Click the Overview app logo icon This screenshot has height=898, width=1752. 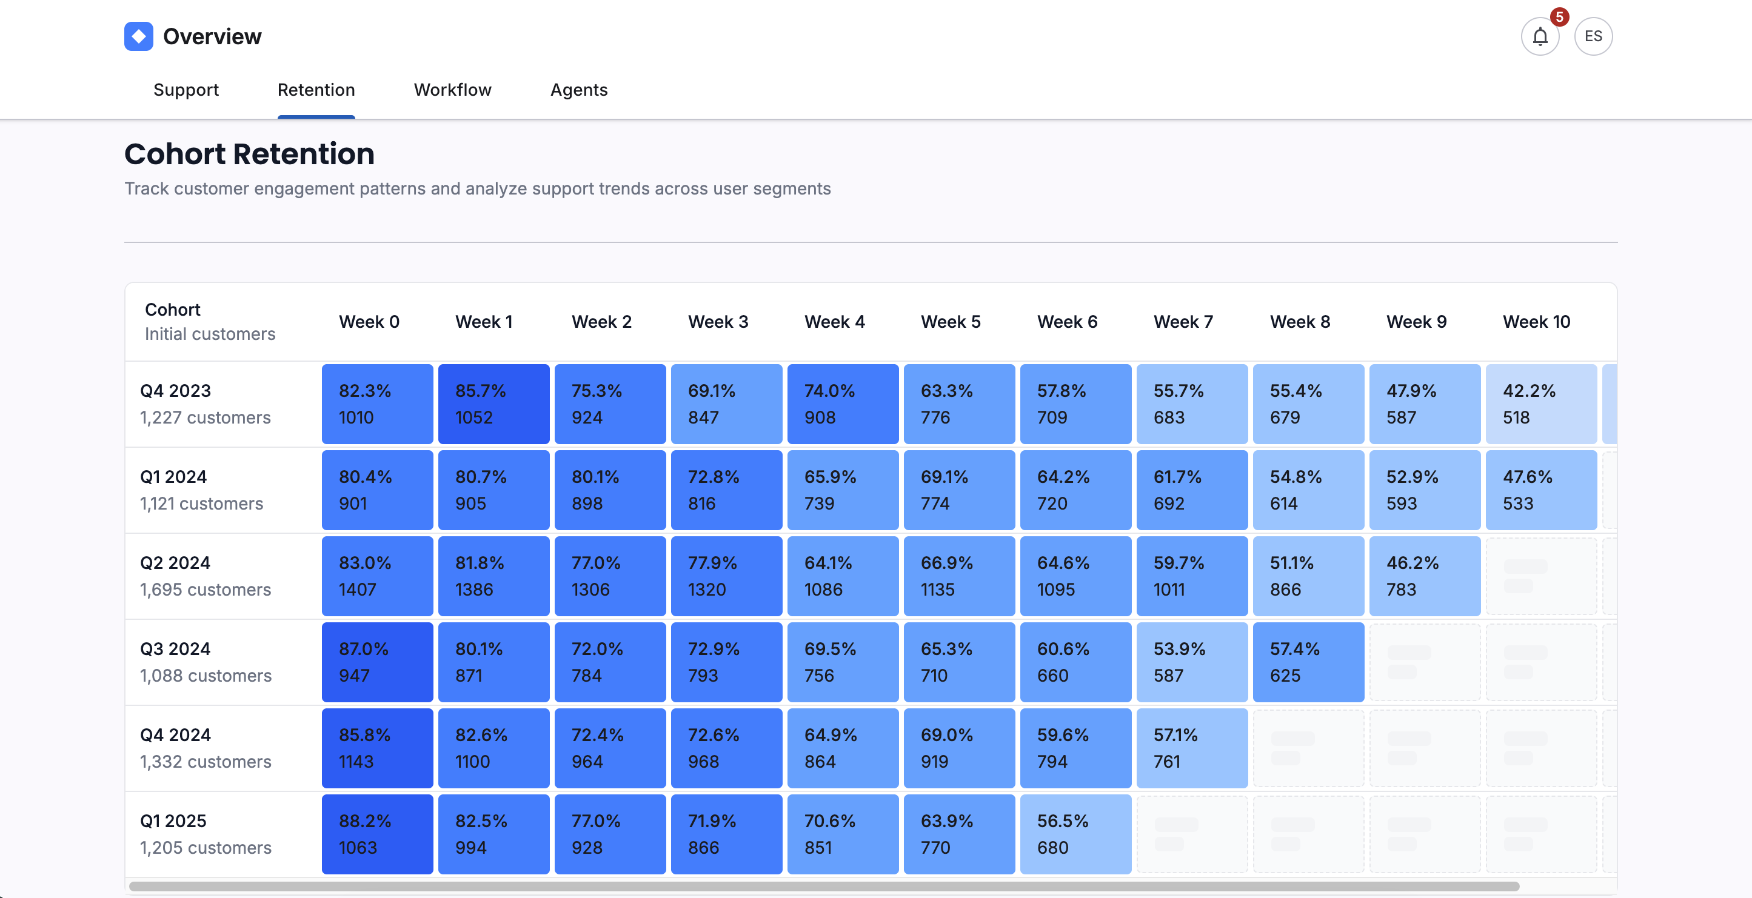[138, 35]
